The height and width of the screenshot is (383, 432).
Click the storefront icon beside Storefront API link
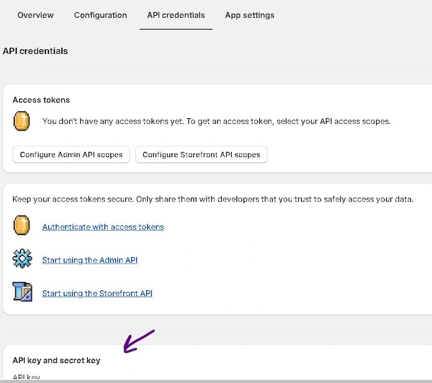click(x=22, y=292)
